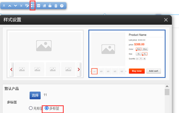Click the sliders adjustment icon
This screenshot has width=179, height=113.
[38, 6]
